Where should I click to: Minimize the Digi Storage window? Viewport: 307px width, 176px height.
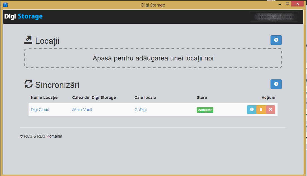pyautogui.click(x=280, y=4)
